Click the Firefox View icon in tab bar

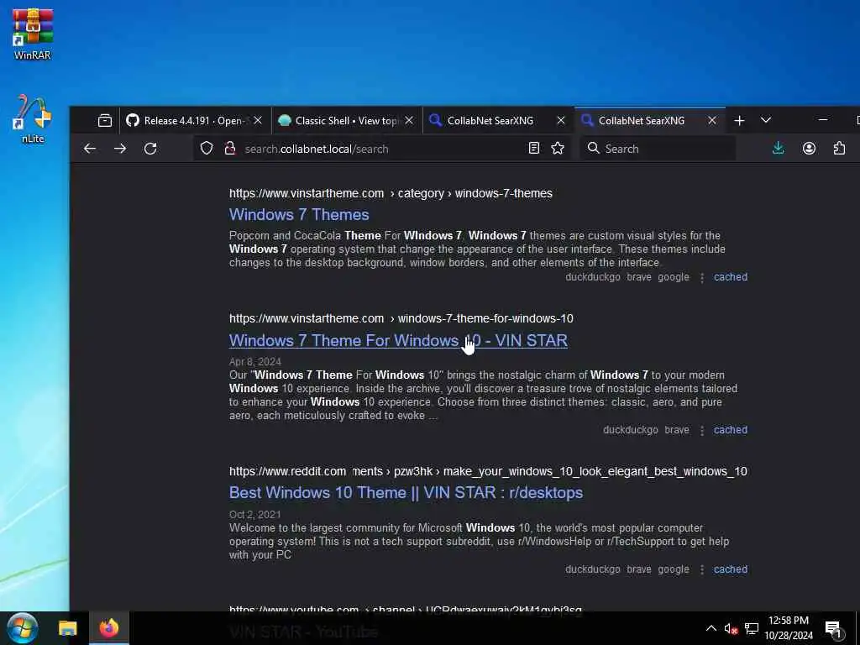click(105, 121)
